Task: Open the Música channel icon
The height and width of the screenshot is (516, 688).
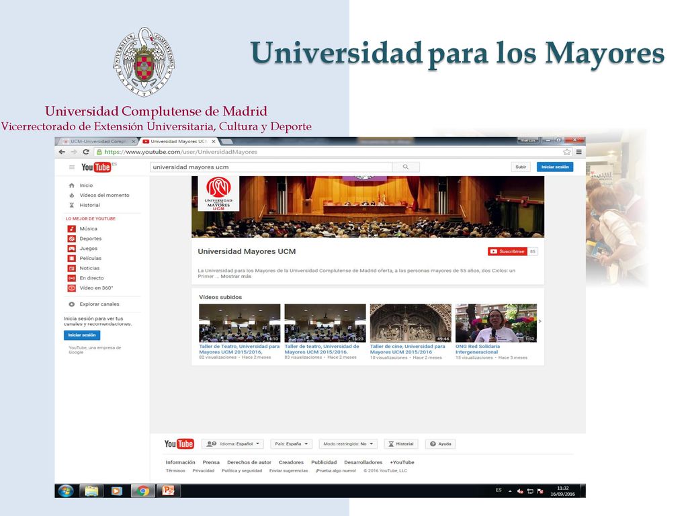Action: pyautogui.click(x=71, y=228)
